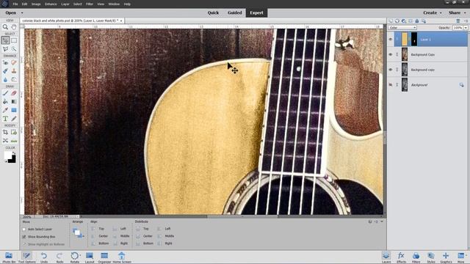Click the Opacity value field
This screenshot has width=470, height=264.
[458, 28]
